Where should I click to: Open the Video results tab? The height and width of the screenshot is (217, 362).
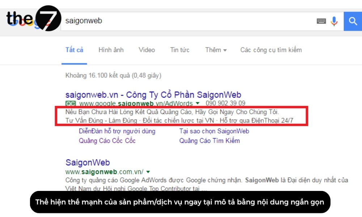(147, 50)
